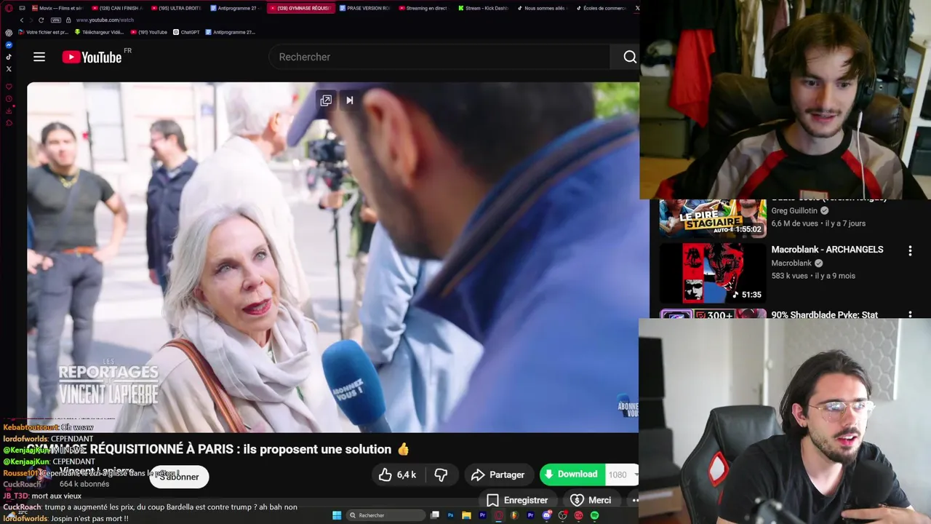This screenshot has width=931, height=524.
Task: Open the YouTube hamburger guide menu
Action: coord(39,57)
